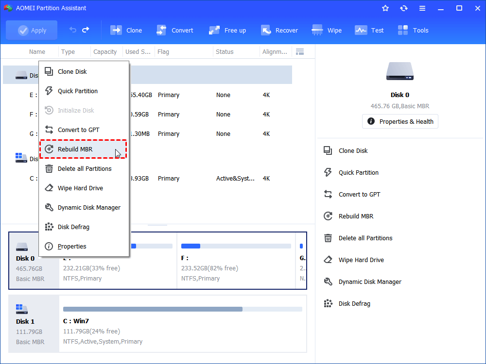This screenshot has height=364, width=486.
Task: Select the 232.21GB partition block in disk map
Action: coord(118,261)
